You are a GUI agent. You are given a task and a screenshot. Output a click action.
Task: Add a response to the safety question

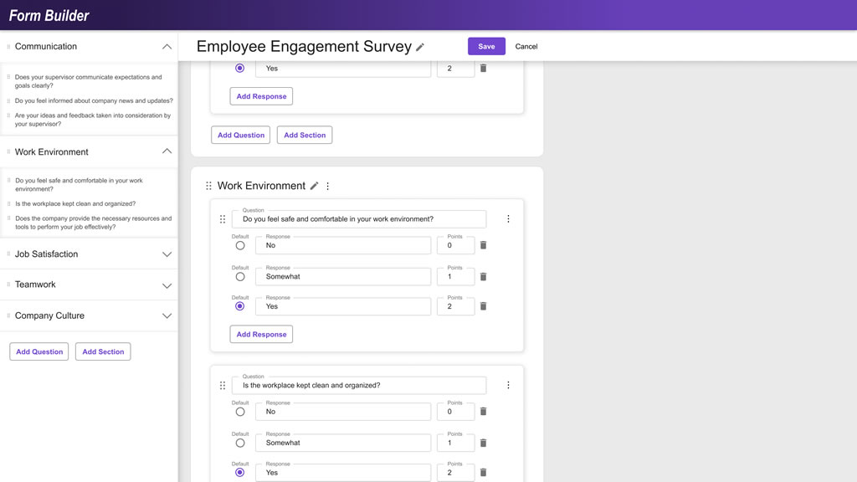[x=260, y=333]
